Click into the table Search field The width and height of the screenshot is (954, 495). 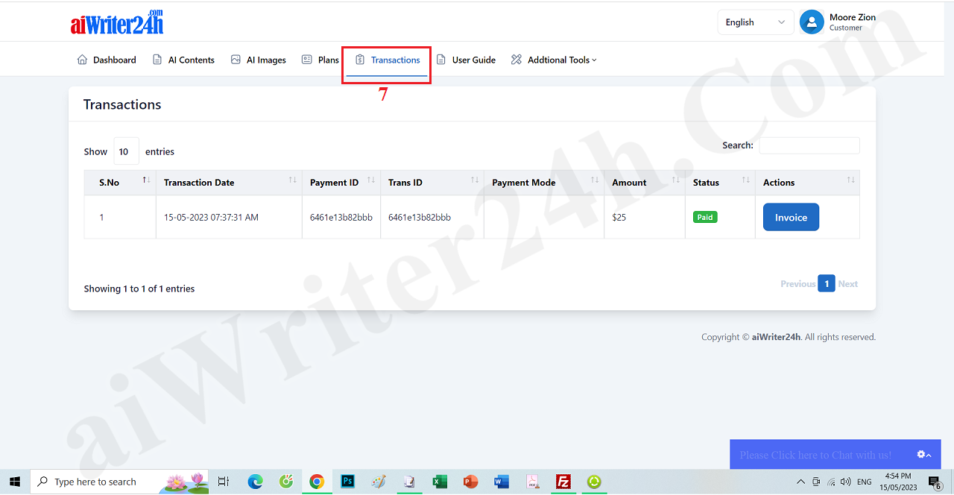click(809, 145)
